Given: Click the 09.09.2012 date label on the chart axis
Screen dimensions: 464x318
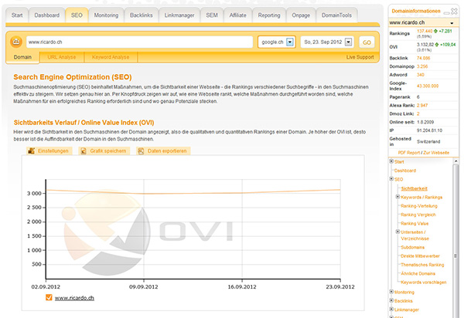Looking at the screenshot, I should pyautogui.click(x=144, y=286).
